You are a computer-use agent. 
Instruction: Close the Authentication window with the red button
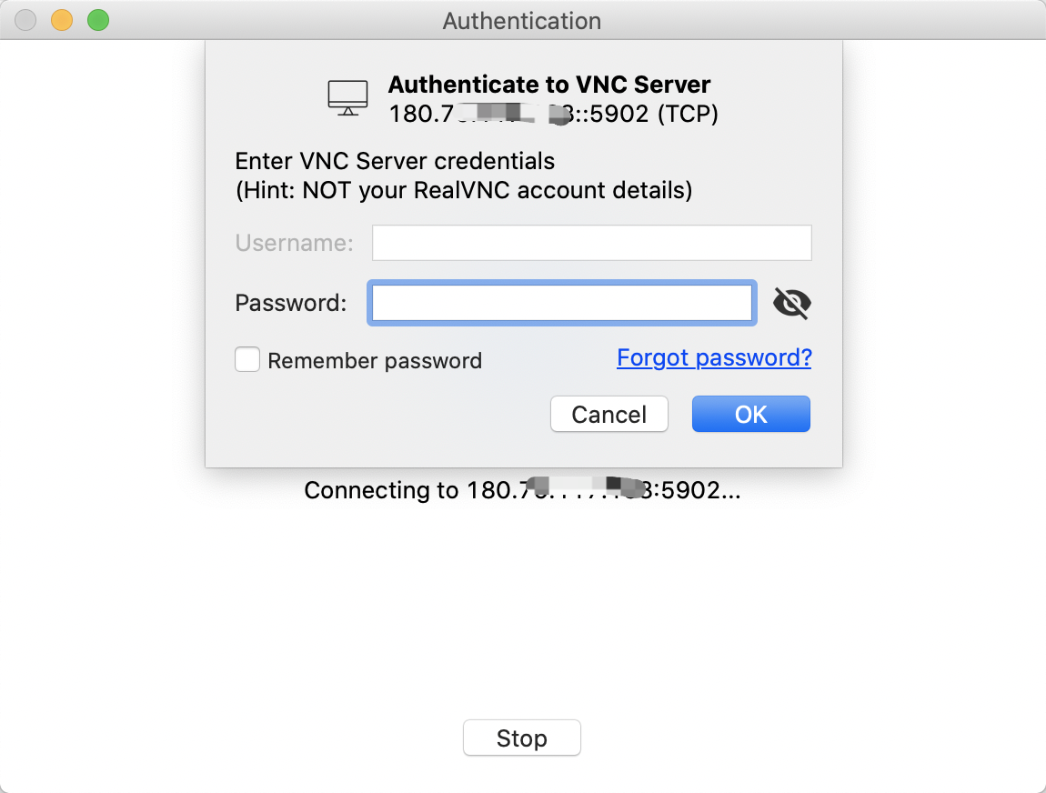tap(25, 20)
